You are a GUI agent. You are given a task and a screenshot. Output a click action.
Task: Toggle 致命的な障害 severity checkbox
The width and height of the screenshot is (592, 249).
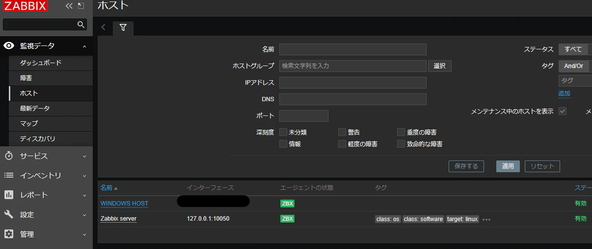401,144
